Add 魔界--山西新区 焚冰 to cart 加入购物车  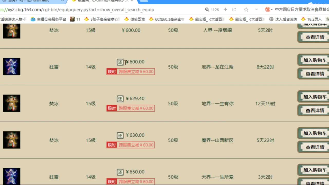(314, 133)
